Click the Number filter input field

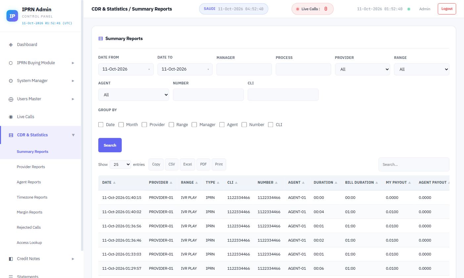coord(209,95)
